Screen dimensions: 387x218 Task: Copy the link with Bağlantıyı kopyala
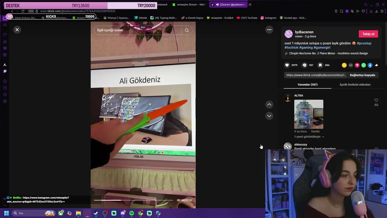point(362,75)
